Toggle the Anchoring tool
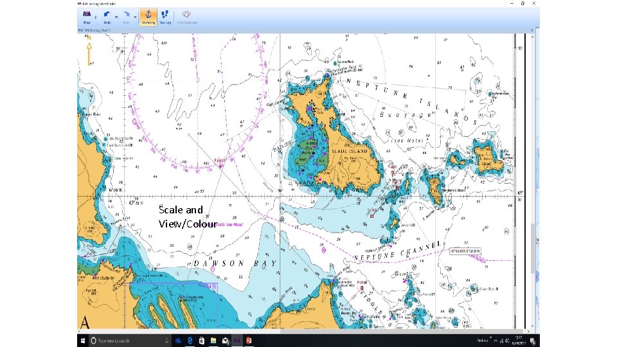The width and height of the screenshot is (617, 347). [148, 17]
